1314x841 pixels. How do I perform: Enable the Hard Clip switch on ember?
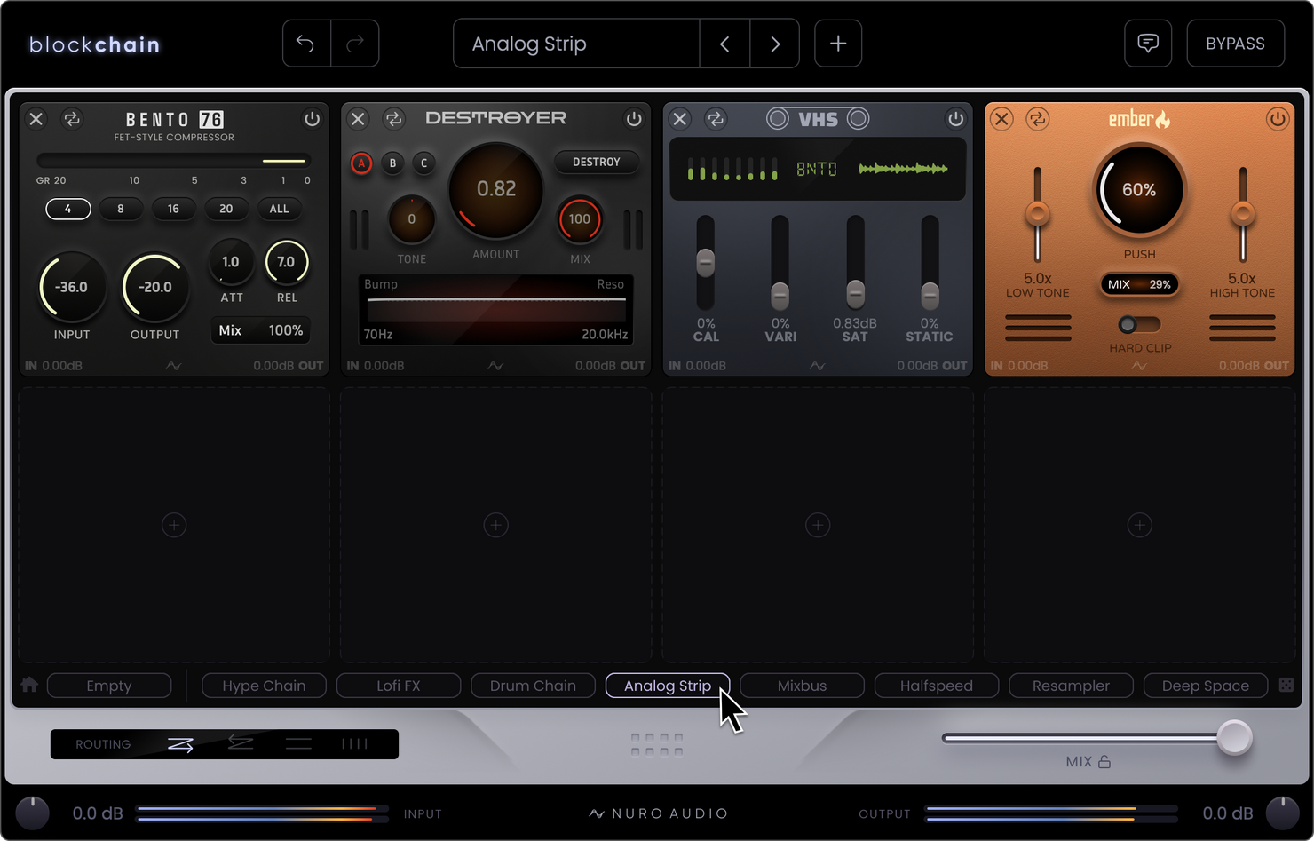click(x=1139, y=324)
